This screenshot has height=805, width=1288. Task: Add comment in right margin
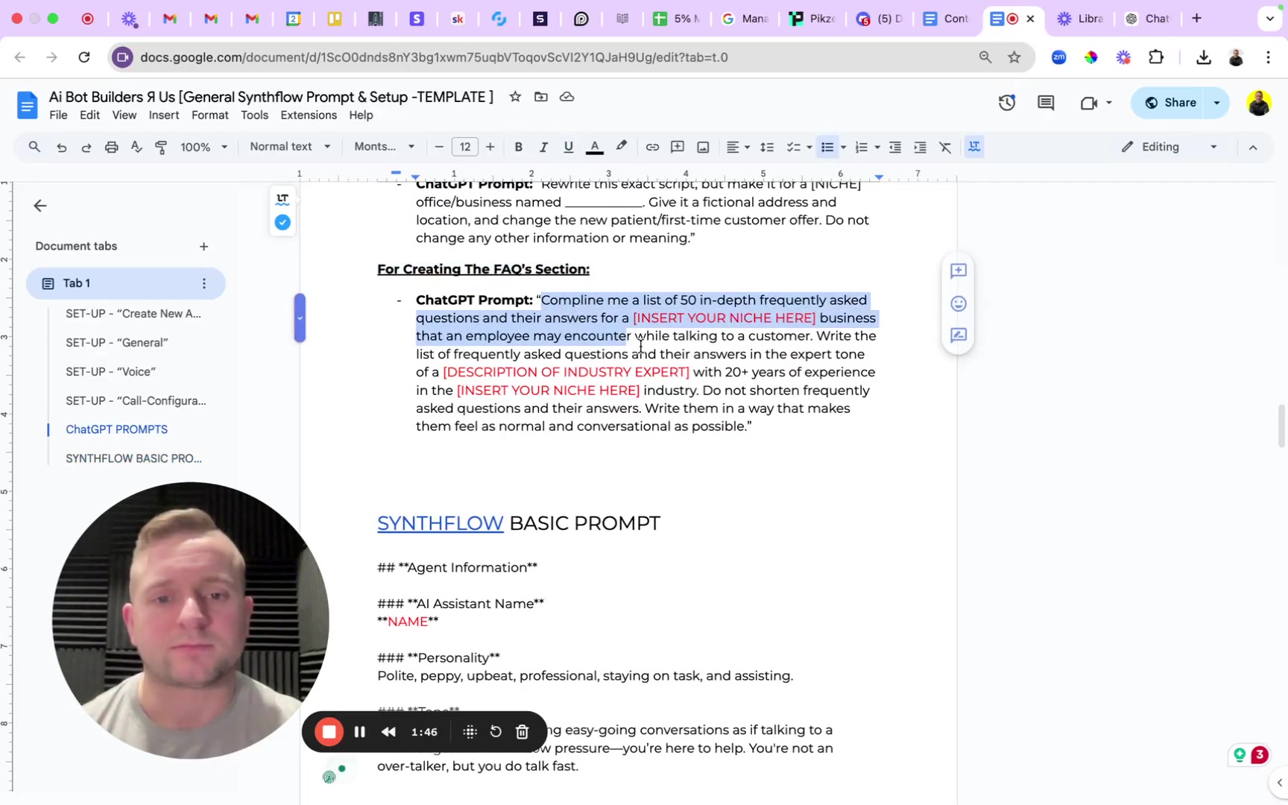(x=959, y=271)
